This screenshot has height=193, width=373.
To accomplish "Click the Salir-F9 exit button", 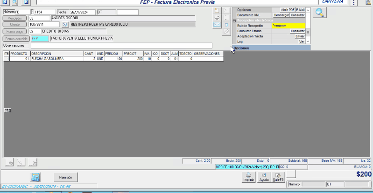I will click(x=278, y=177).
